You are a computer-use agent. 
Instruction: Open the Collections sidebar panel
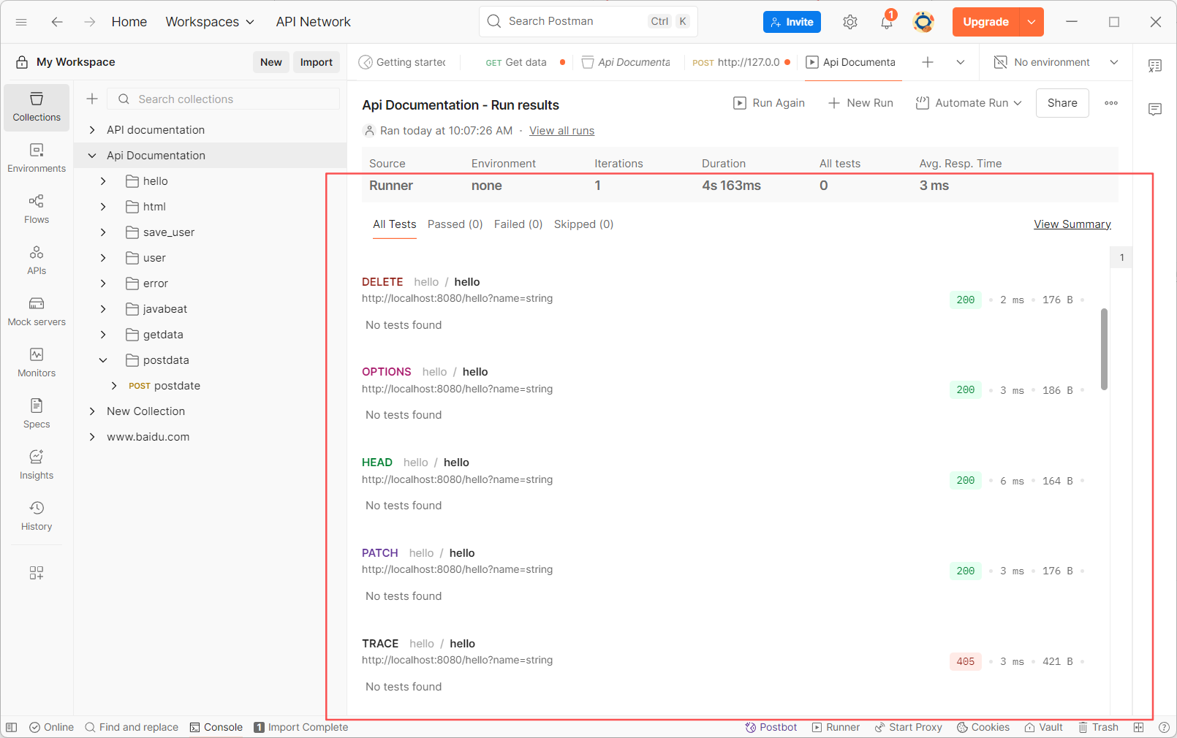(x=37, y=107)
